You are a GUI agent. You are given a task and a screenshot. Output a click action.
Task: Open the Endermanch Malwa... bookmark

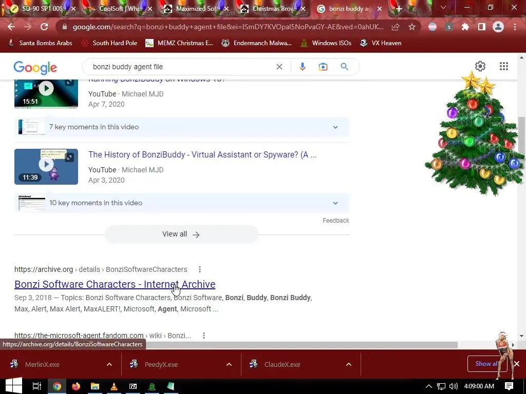pyautogui.click(x=257, y=43)
